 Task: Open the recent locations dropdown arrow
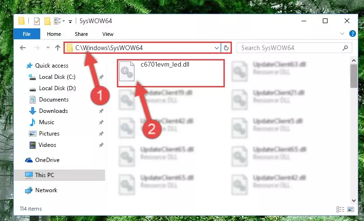click(x=48, y=48)
